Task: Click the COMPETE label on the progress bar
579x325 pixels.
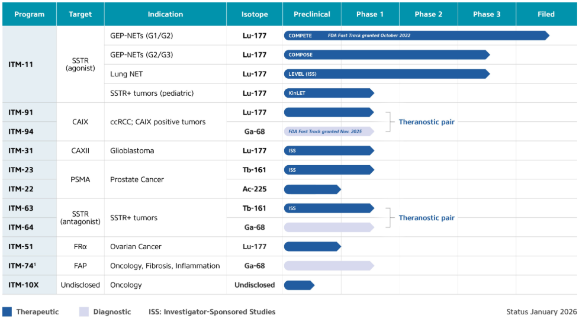Action: [300, 36]
